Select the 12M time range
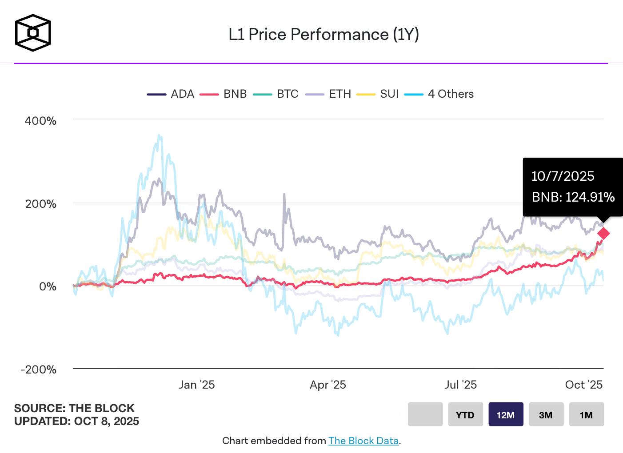 (x=506, y=414)
